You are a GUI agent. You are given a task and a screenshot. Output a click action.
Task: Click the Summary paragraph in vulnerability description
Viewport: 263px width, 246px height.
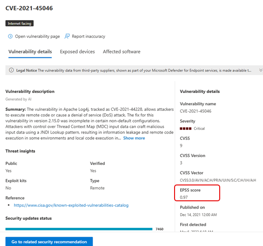pos(89,124)
